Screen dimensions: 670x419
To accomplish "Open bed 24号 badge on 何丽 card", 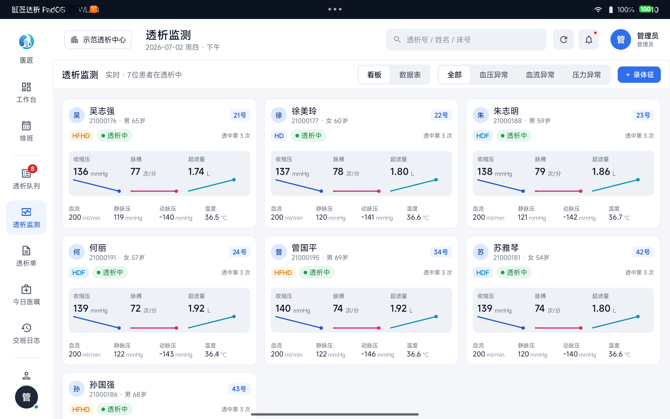I will [239, 252].
